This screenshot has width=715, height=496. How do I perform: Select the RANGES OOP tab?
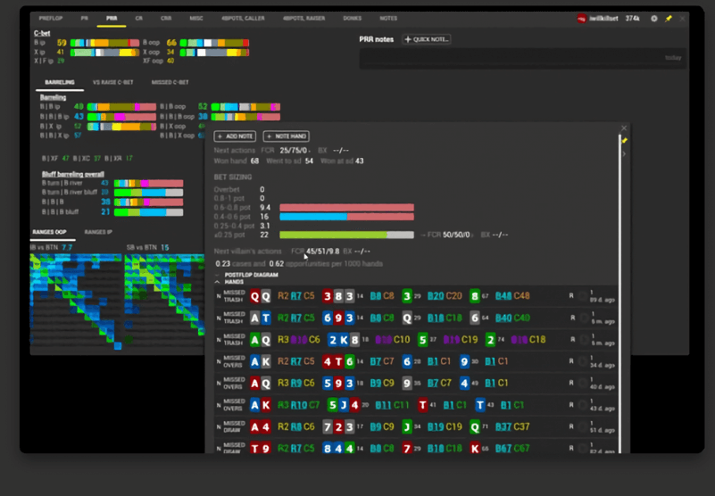pyautogui.click(x=49, y=232)
